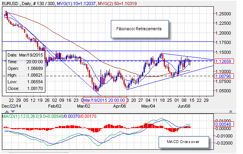Viewport: 243px width, 154px height.
Task: Select the MACD Crossover annotation box
Action: (184, 142)
